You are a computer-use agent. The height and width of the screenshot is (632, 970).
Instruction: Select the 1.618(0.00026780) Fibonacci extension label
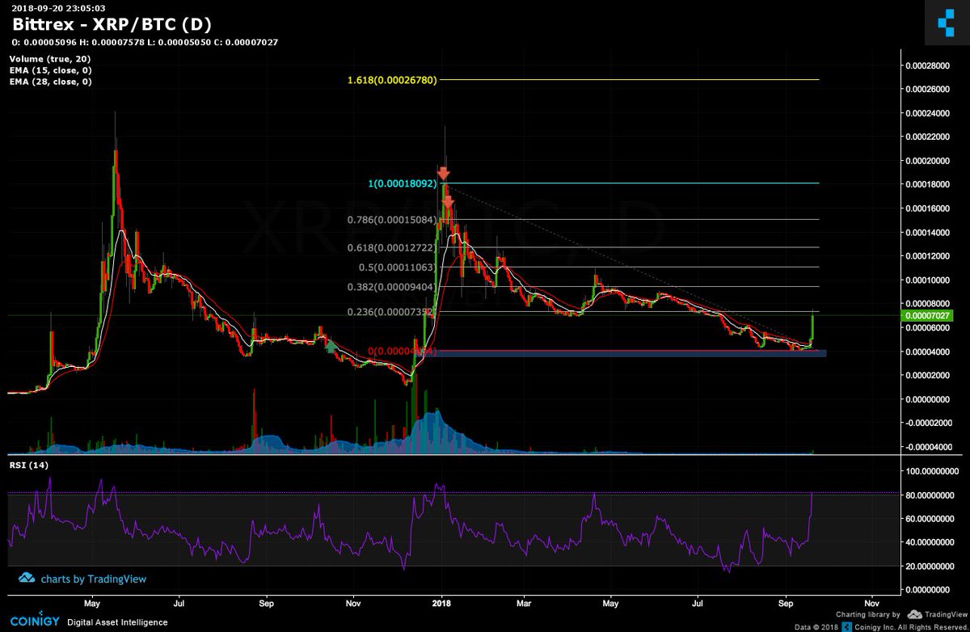(x=393, y=80)
